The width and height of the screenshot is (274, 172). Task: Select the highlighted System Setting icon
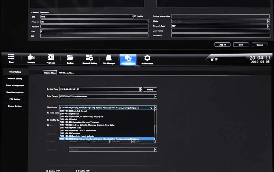[128, 60]
